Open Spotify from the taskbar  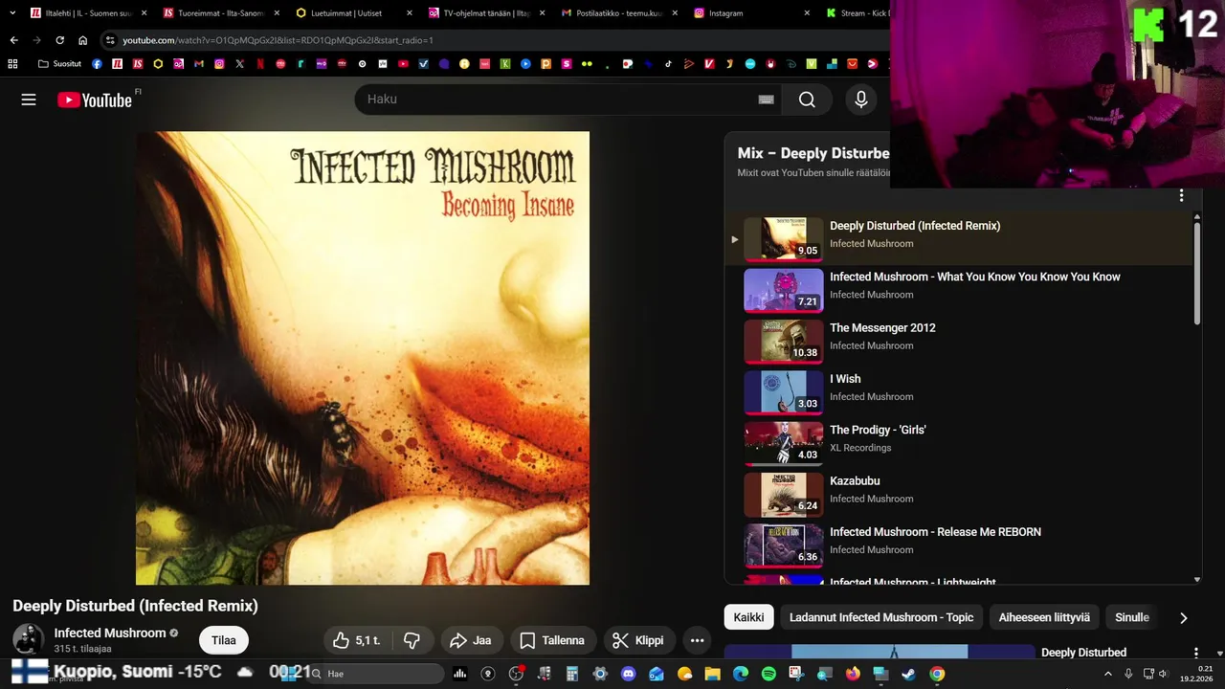tap(768, 674)
